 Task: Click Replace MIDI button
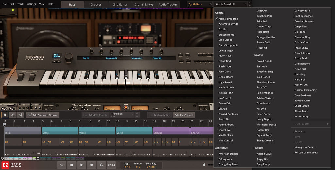point(160,115)
